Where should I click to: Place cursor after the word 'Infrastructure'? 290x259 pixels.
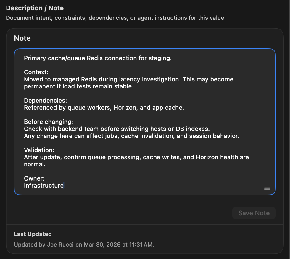coord(64,186)
